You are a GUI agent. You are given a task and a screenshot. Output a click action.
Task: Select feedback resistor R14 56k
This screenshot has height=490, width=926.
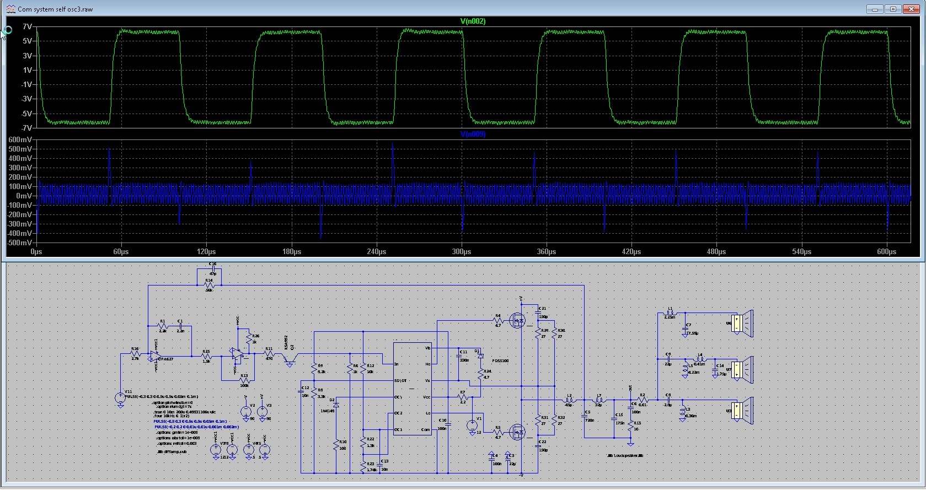pos(209,285)
